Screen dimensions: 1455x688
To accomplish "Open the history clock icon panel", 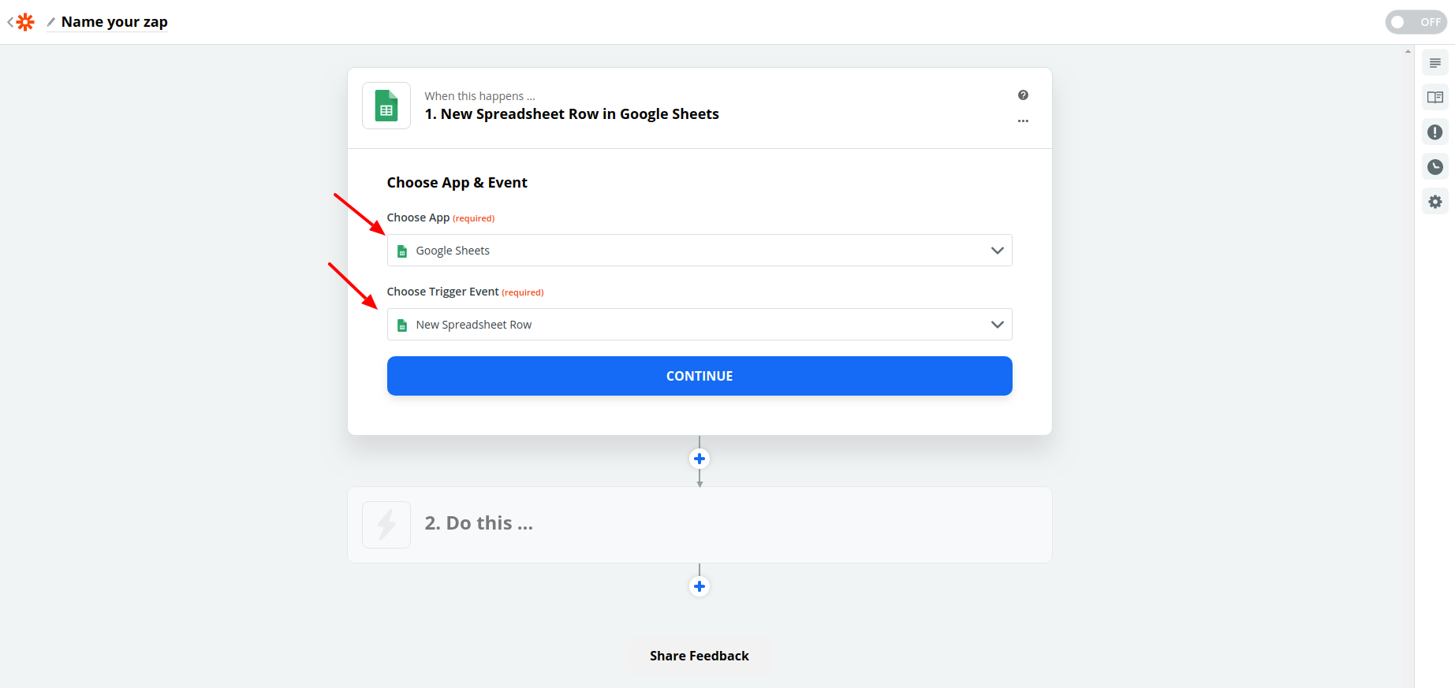I will pyautogui.click(x=1435, y=167).
